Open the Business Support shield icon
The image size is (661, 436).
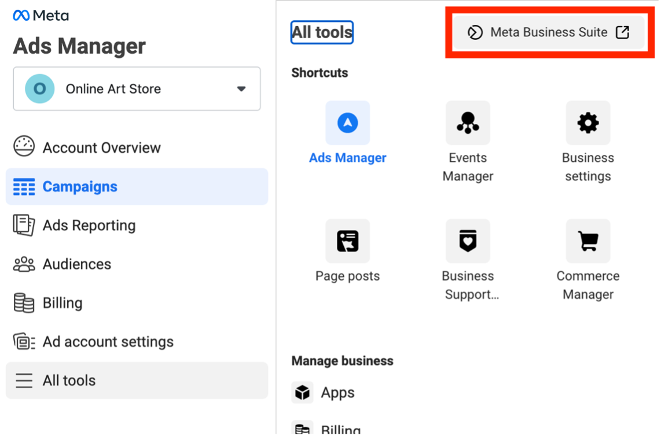(x=468, y=241)
